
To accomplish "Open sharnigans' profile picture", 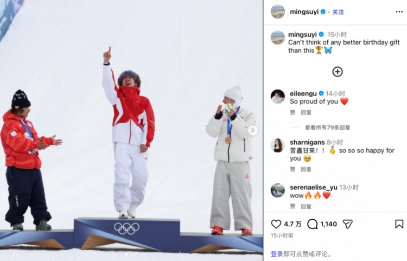I will 278,145.
